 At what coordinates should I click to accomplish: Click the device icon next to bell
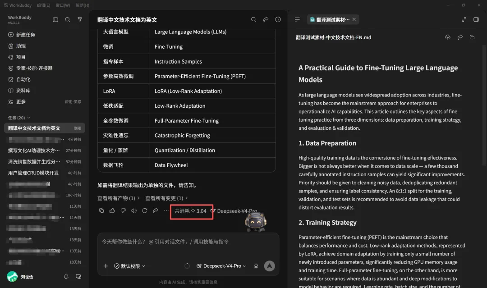pos(78,277)
